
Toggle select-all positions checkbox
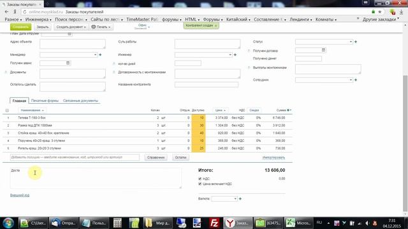(x=7, y=110)
